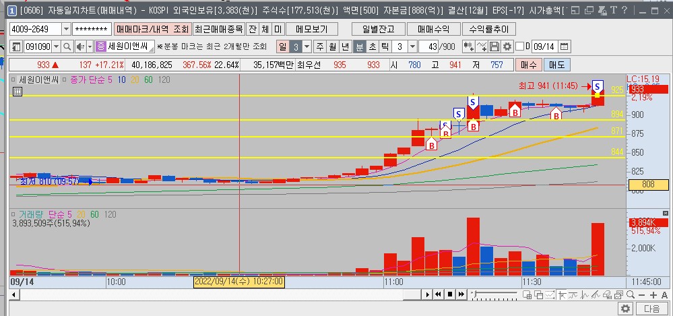Open the calendar date picker icon
673x316 pixels.
point(565,46)
